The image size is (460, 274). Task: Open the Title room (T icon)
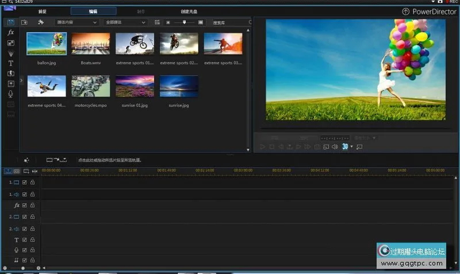pos(10,63)
